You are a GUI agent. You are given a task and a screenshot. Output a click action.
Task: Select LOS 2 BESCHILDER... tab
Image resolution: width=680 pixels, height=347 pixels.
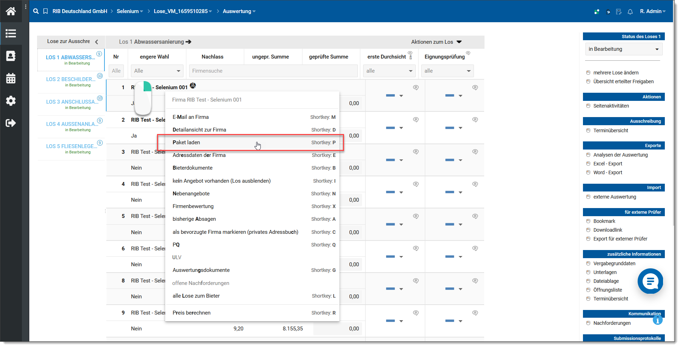[71, 82]
